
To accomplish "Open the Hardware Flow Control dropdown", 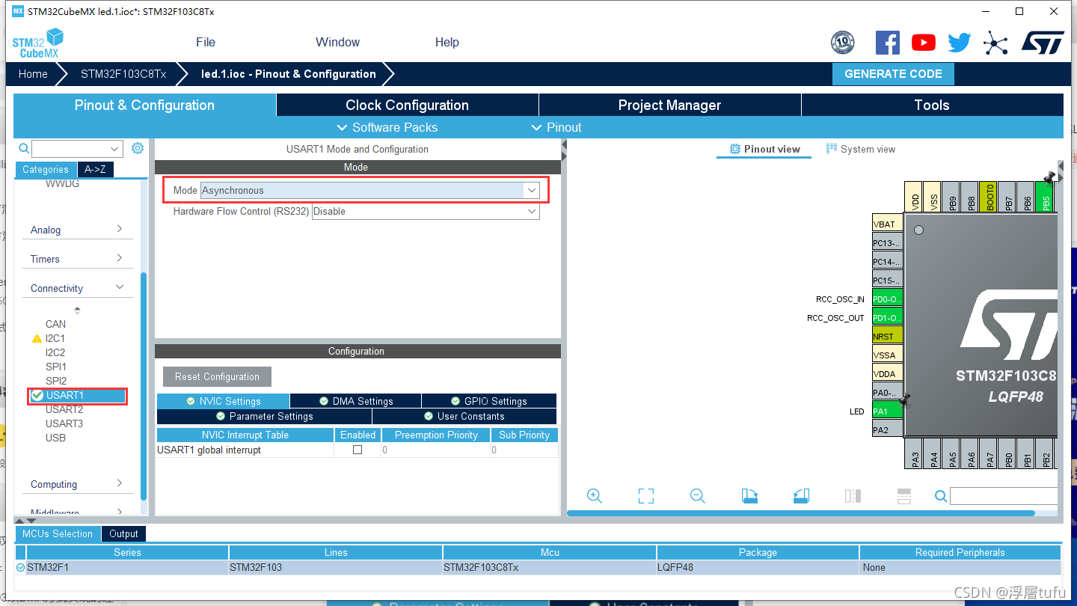I will point(426,211).
